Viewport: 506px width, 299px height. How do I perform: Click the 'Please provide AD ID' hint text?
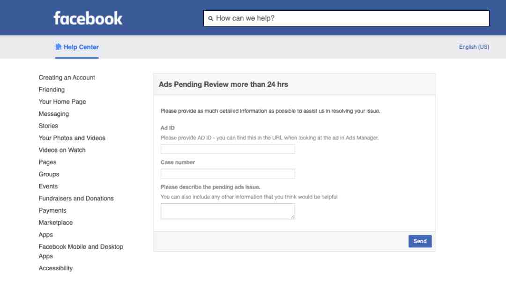(x=269, y=138)
